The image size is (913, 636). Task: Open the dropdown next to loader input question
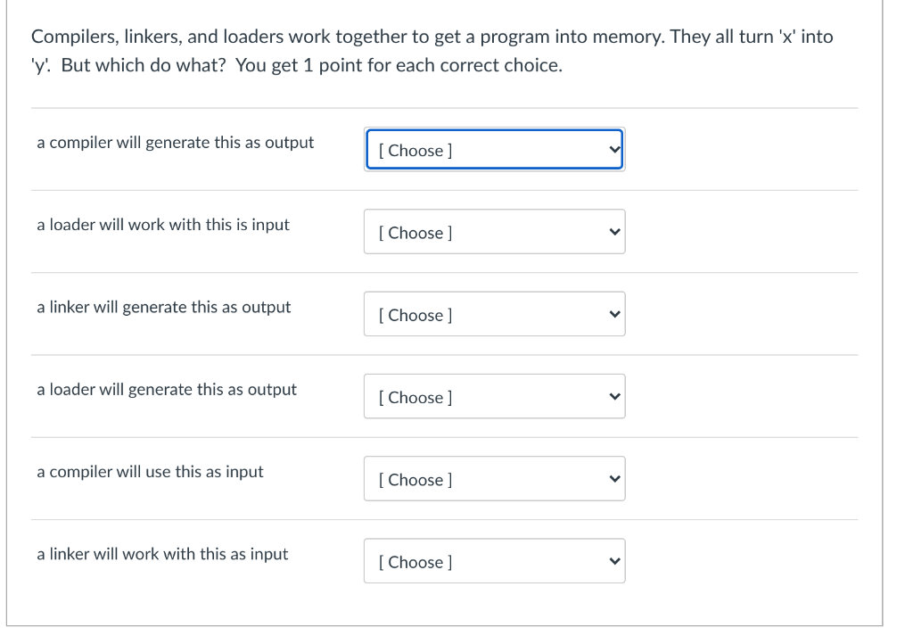[x=494, y=231]
